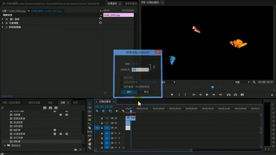276x155 pixels.
Task: Switch to the Project panel tab
Action: click(12, 102)
